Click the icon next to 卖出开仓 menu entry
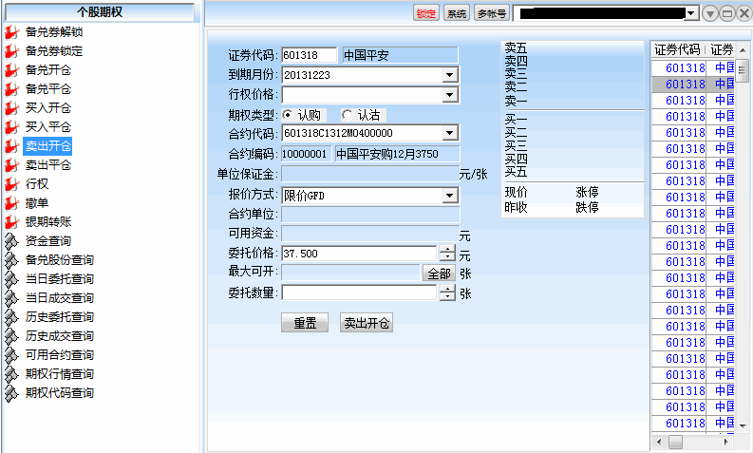The height and width of the screenshot is (453, 753). coord(11,146)
